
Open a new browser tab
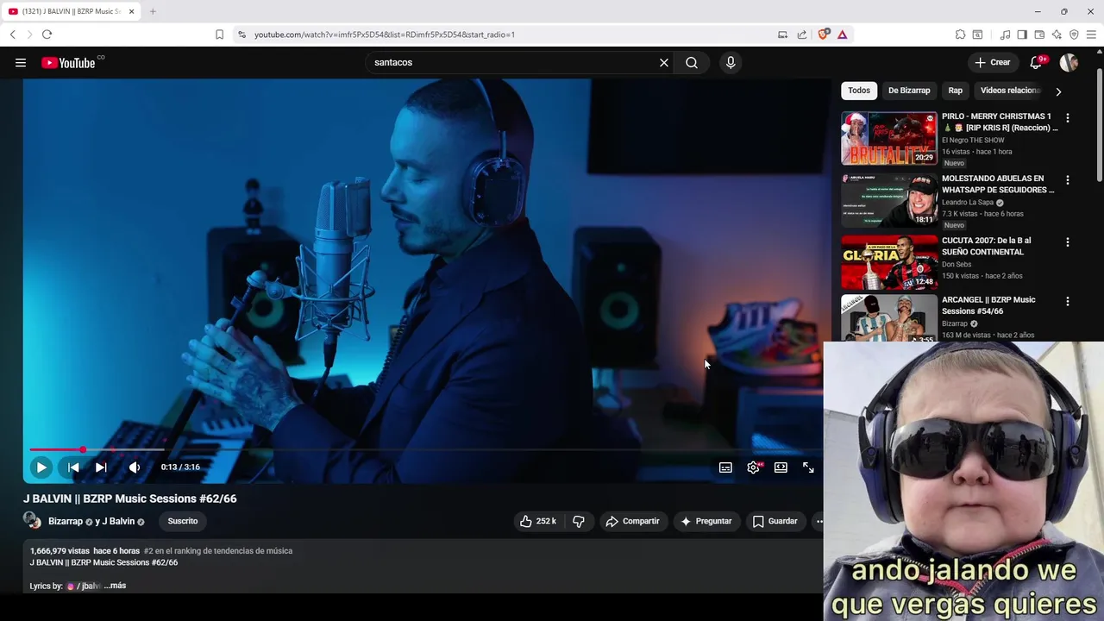153,11
